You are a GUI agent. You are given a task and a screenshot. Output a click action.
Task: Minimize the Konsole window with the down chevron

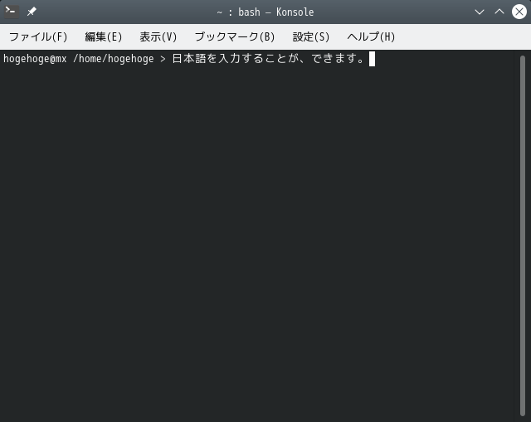(x=480, y=12)
